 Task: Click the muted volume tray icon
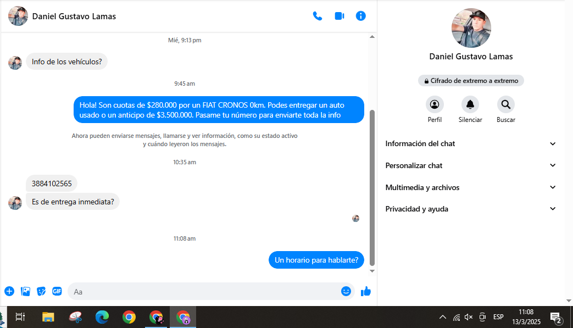tap(469, 317)
